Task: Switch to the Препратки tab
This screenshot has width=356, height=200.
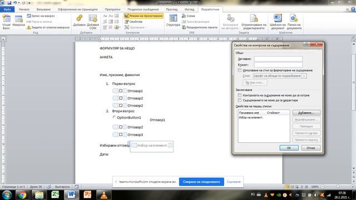Action: pos(112,9)
